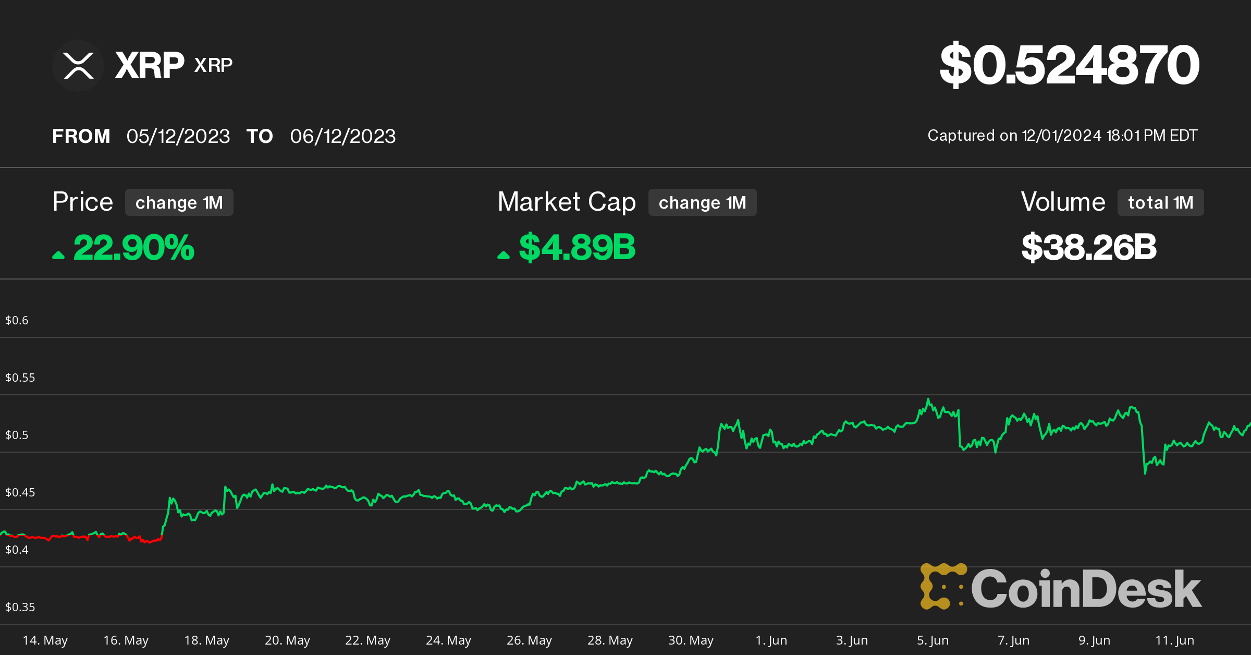Click the 20. May x-axis label
This screenshot has width=1251, height=655.
pos(287,640)
